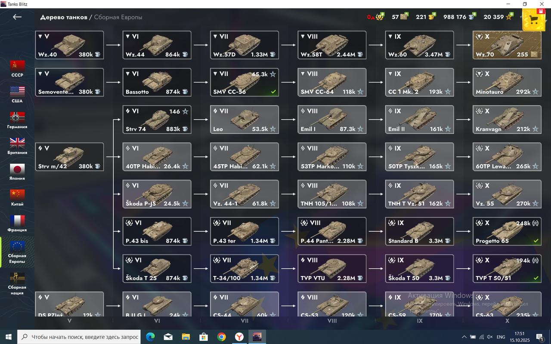Select the CC 1 Mk. 2 tank
The height and width of the screenshot is (344, 551).
[x=420, y=82]
